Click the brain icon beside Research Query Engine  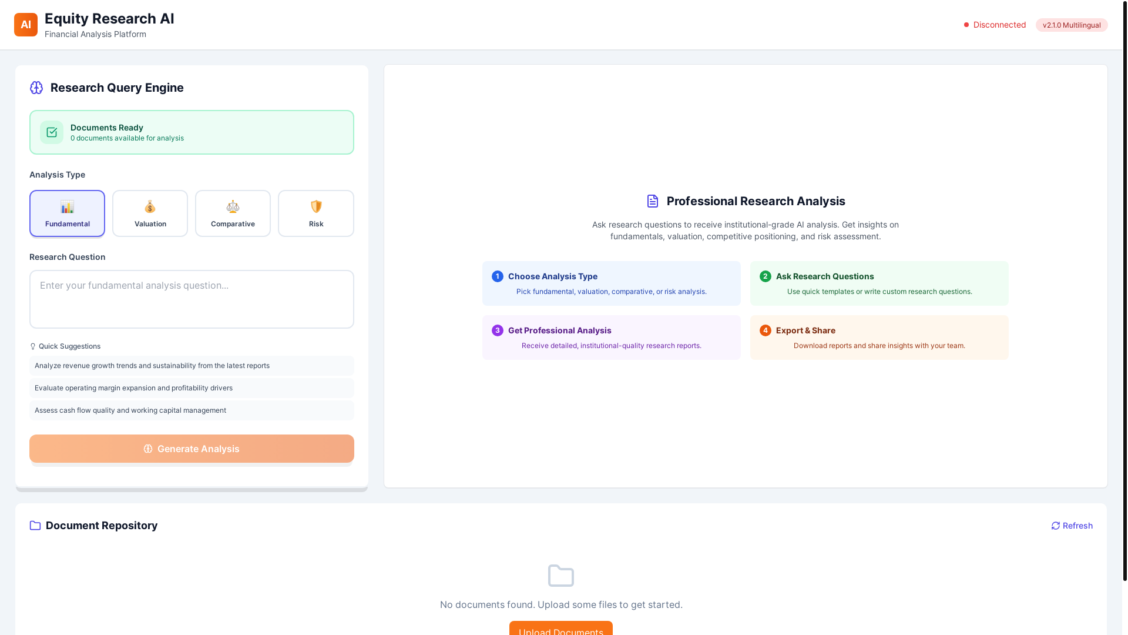[36, 88]
